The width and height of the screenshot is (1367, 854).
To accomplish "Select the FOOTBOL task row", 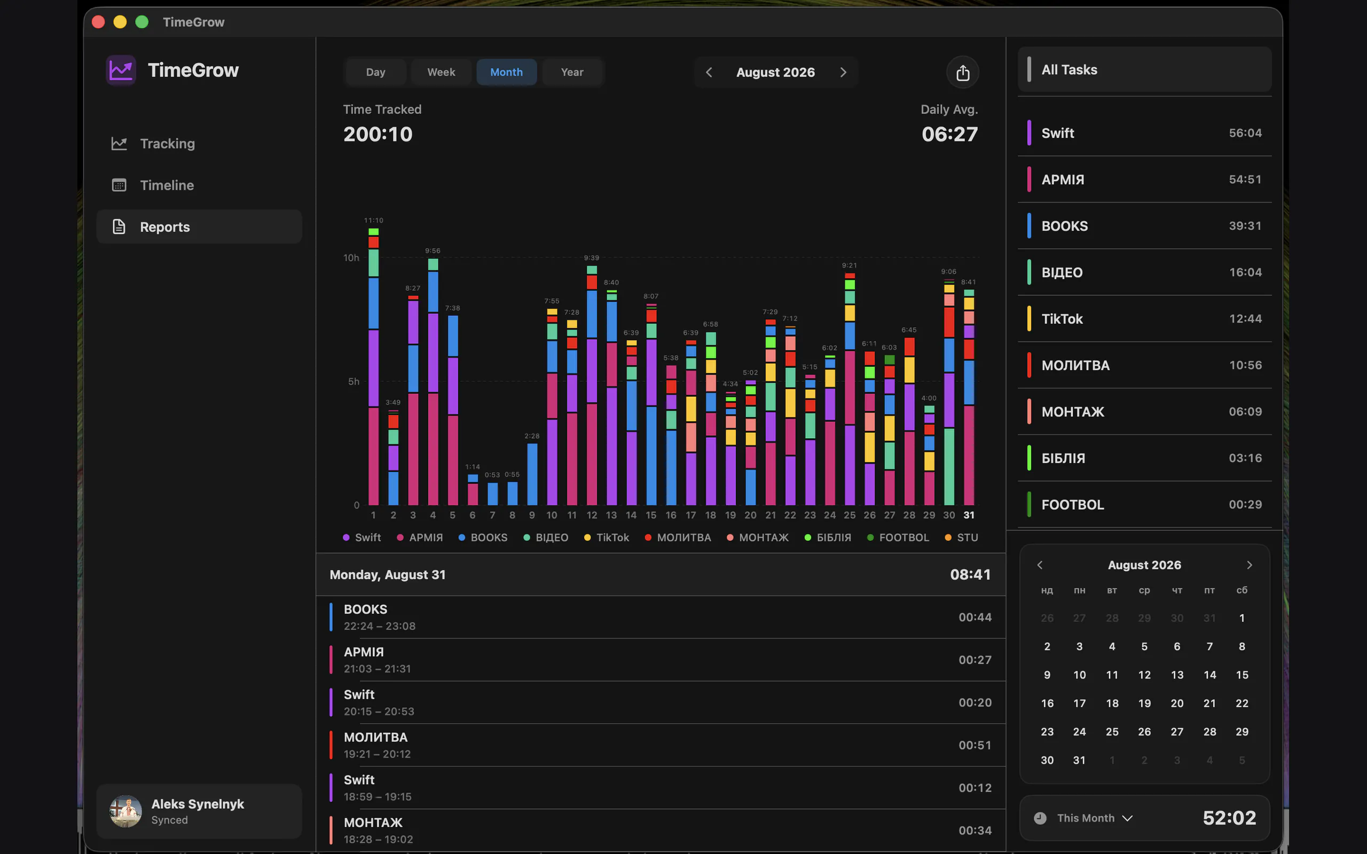I will 1144,504.
